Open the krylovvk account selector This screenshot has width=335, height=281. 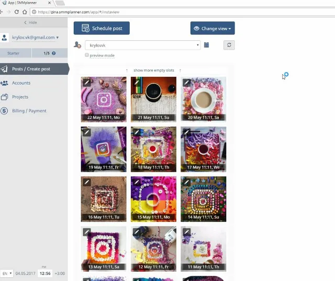click(142, 45)
